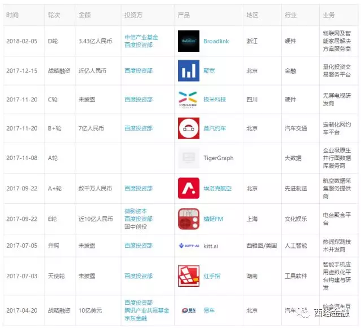
Task: Open the 聚宽 product link
Action: (x=209, y=70)
